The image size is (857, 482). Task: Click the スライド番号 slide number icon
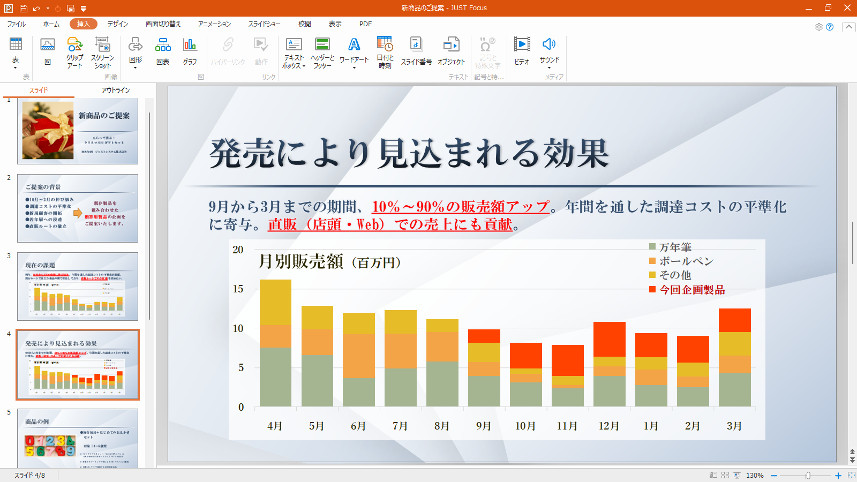coord(416,52)
